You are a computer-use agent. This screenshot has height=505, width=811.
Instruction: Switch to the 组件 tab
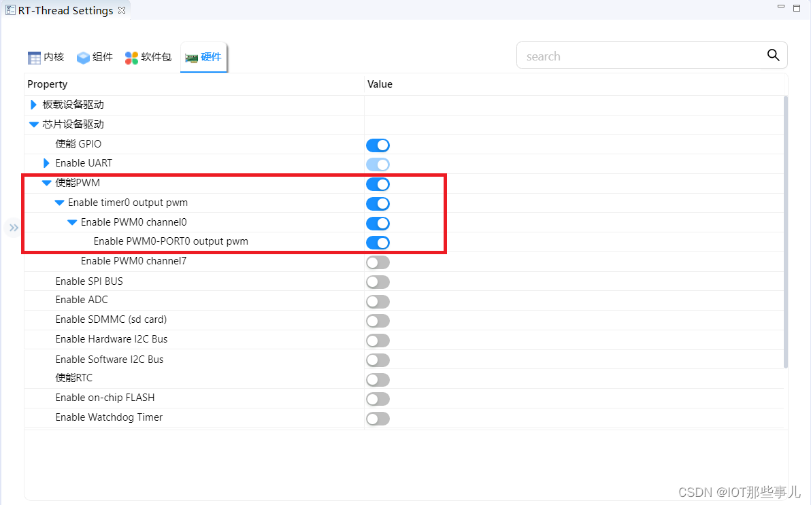(x=95, y=57)
